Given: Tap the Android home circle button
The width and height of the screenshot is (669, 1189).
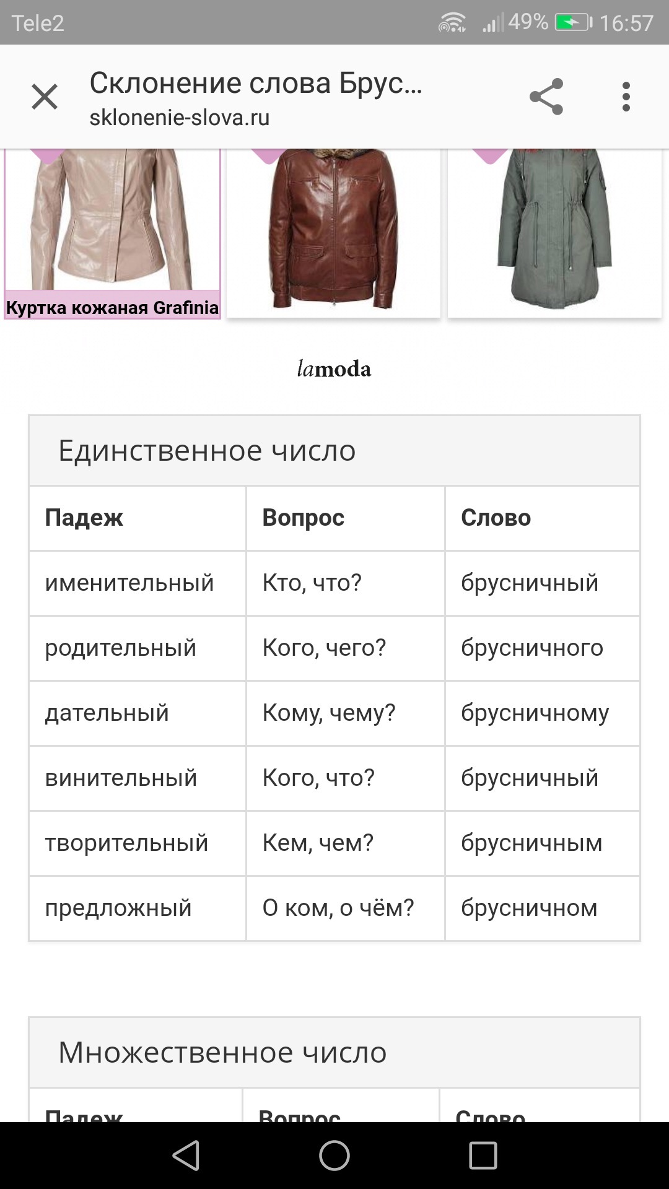Looking at the screenshot, I should tap(334, 1156).
